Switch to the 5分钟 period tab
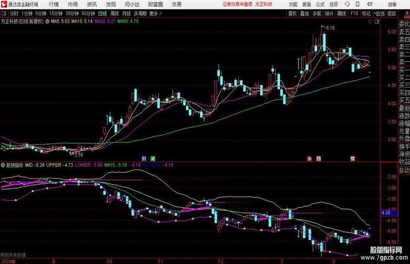Screen dimensions: 410x264 pos(41,13)
